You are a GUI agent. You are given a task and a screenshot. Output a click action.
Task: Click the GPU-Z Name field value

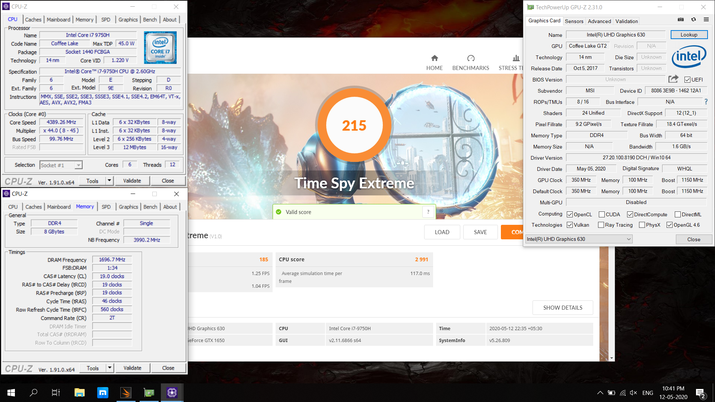[x=616, y=35]
